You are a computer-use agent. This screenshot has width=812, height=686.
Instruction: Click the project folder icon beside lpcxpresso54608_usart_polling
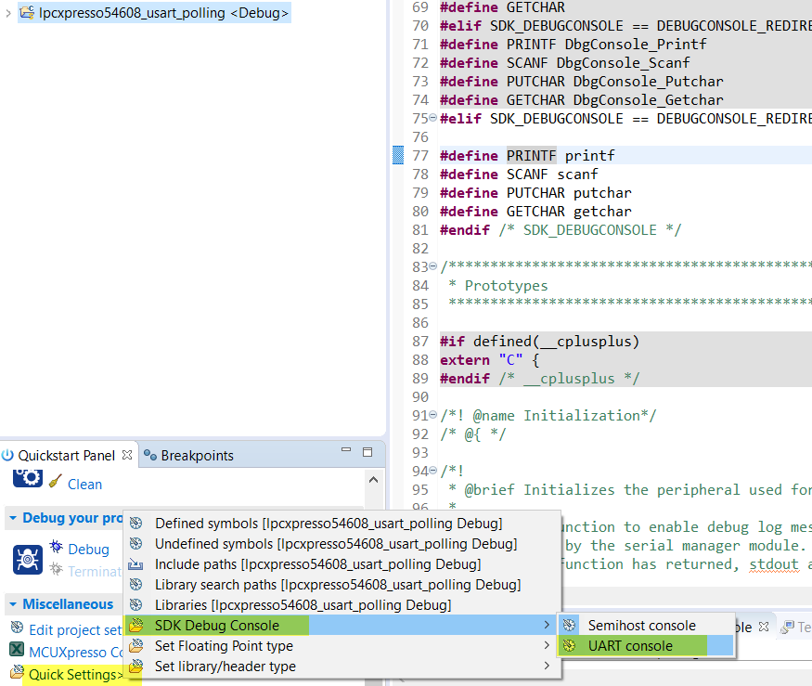point(27,12)
